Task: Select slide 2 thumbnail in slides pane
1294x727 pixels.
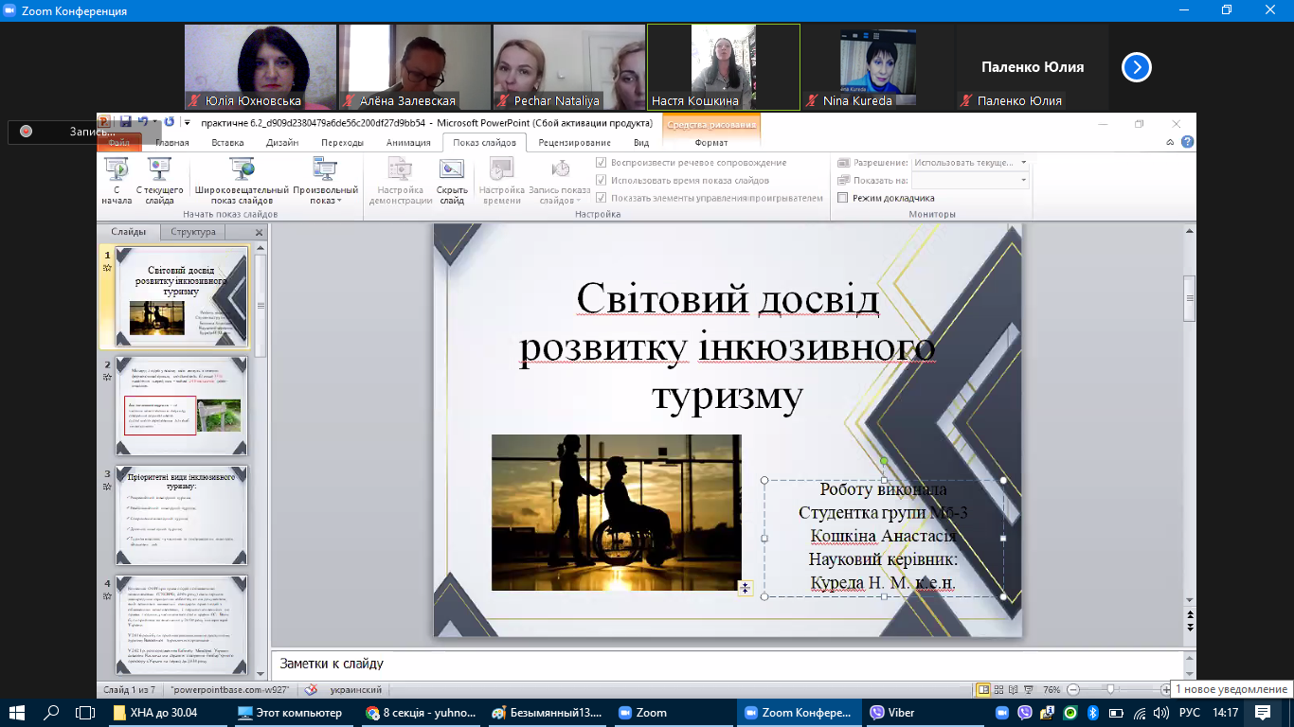Action: pos(181,408)
